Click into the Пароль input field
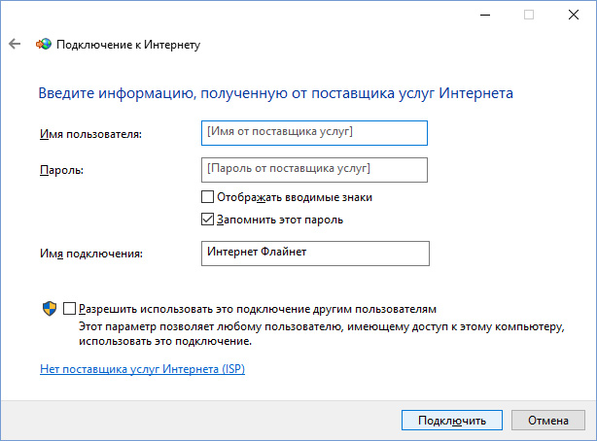This screenshot has width=597, height=441. [x=314, y=170]
